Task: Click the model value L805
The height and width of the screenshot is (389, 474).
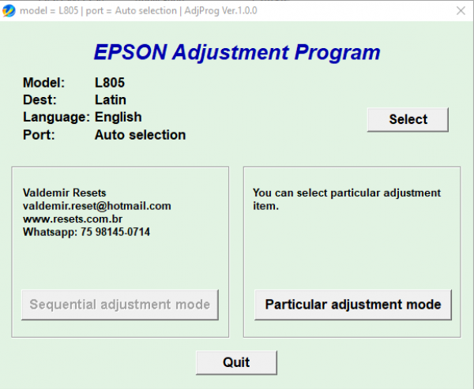Action: pos(110,82)
